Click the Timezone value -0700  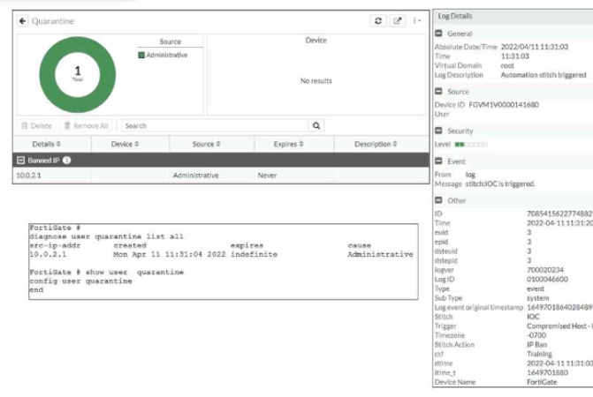pyautogui.click(x=536, y=335)
